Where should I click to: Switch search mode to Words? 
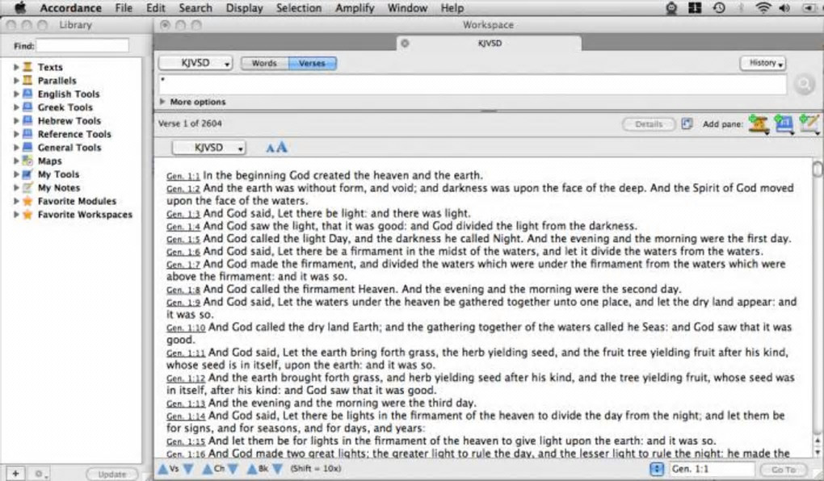tap(264, 63)
